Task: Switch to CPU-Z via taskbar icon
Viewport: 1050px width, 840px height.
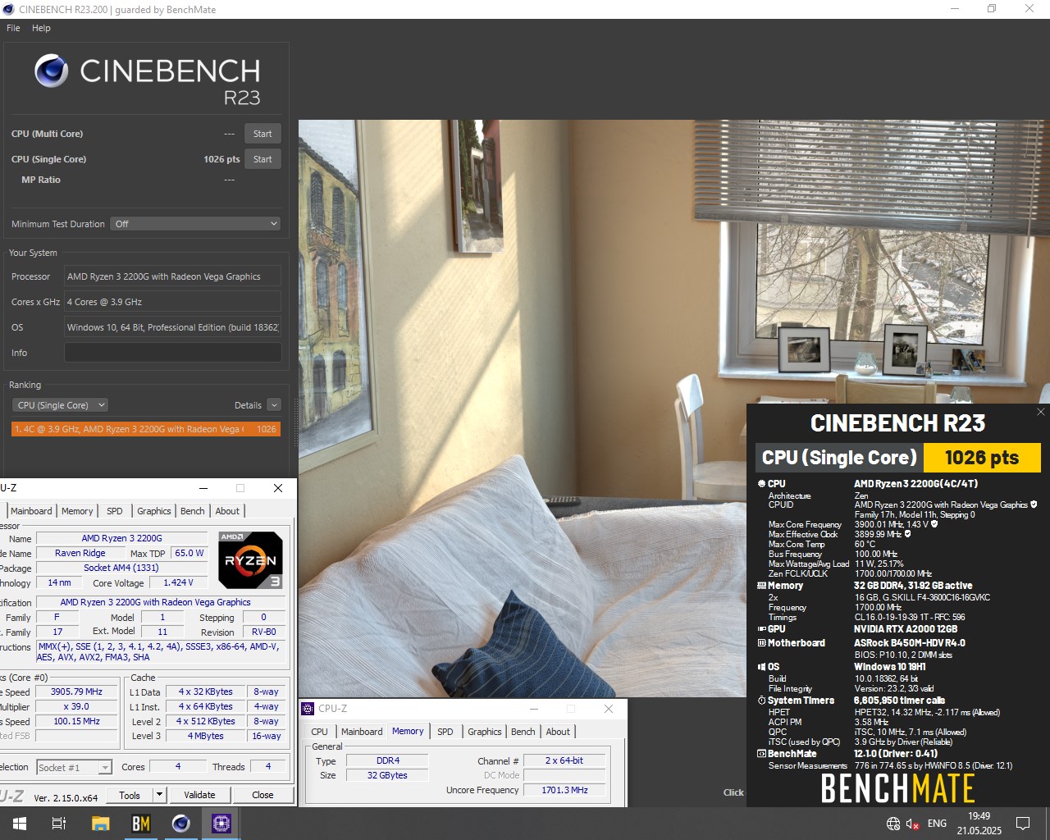Action: coord(221,824)
